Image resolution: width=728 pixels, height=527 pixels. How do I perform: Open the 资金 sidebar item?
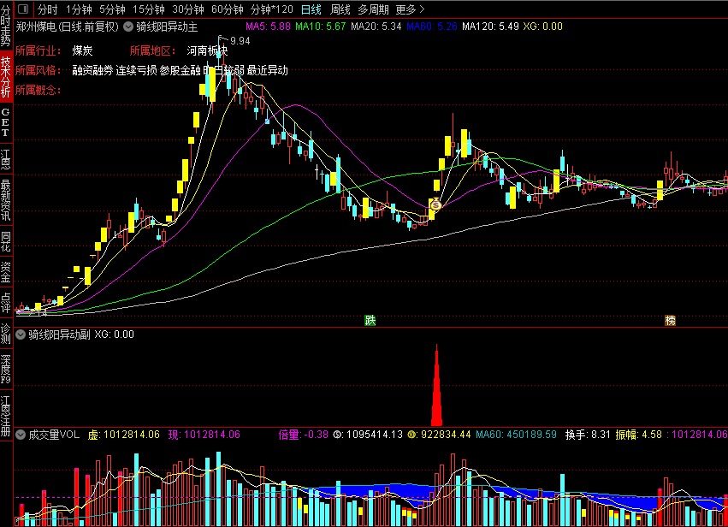click(x=6, y=272)
